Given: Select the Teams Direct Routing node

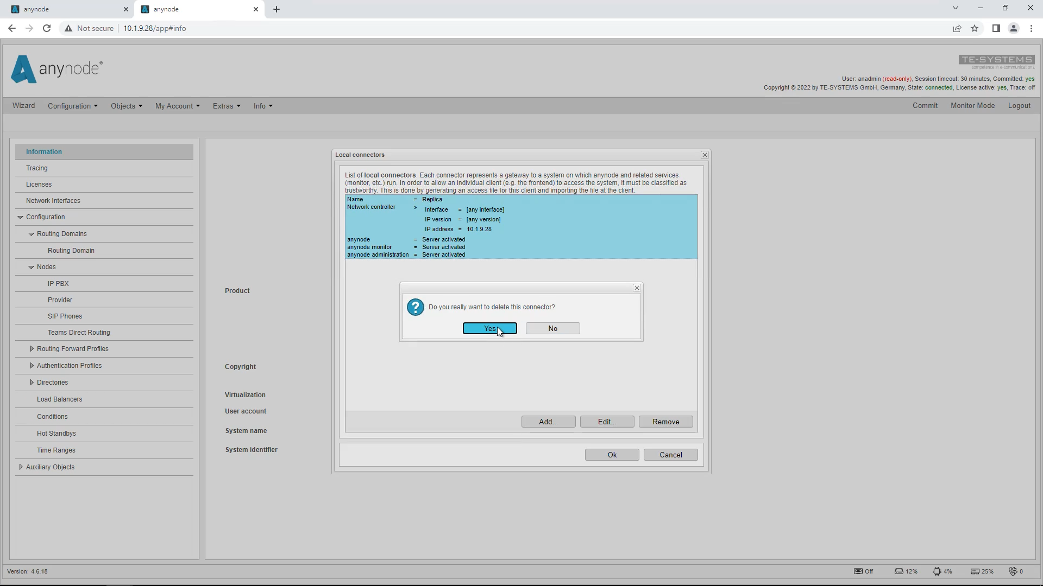Looking at the screenshot, I should 104,333.
